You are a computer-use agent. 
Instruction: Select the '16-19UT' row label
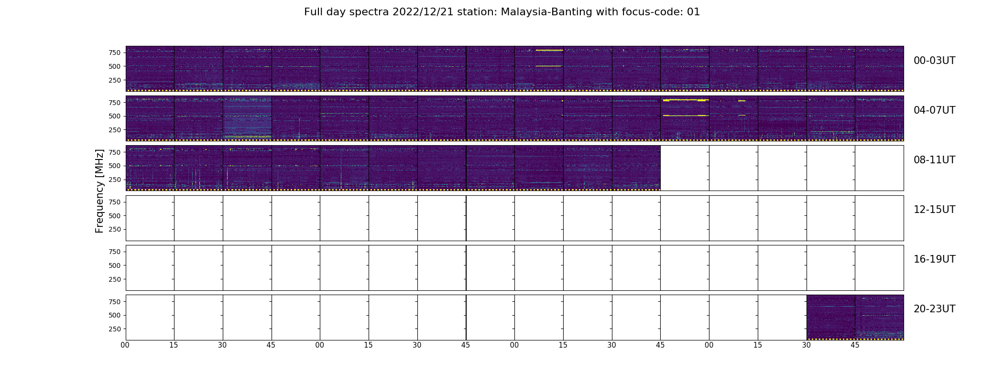tap(934, 259)
